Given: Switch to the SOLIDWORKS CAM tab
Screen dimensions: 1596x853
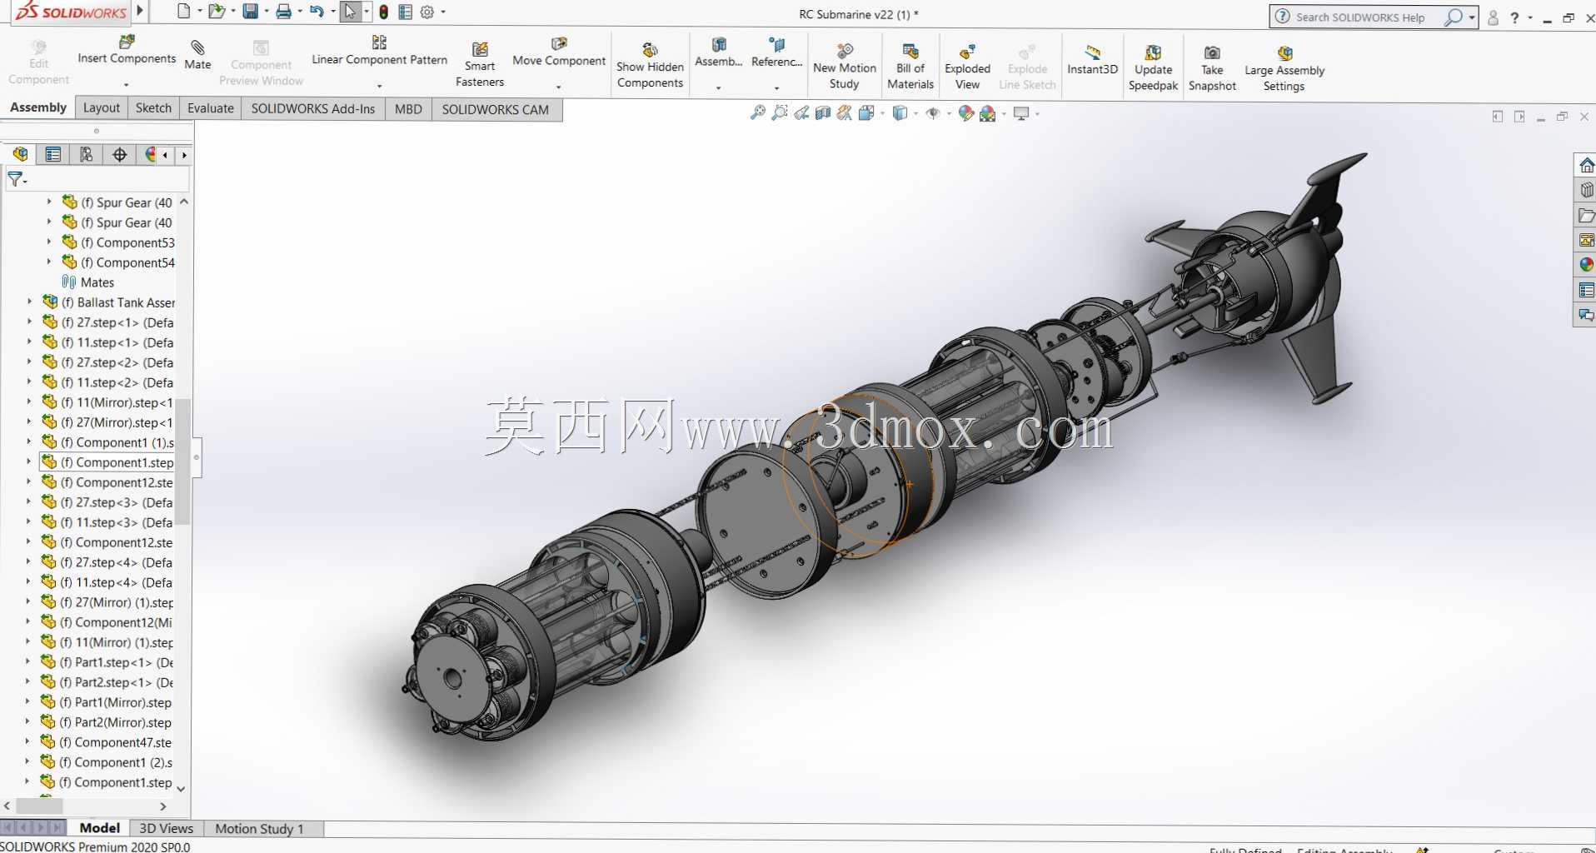Looking at the screenshot, I should tap(496, 109).
